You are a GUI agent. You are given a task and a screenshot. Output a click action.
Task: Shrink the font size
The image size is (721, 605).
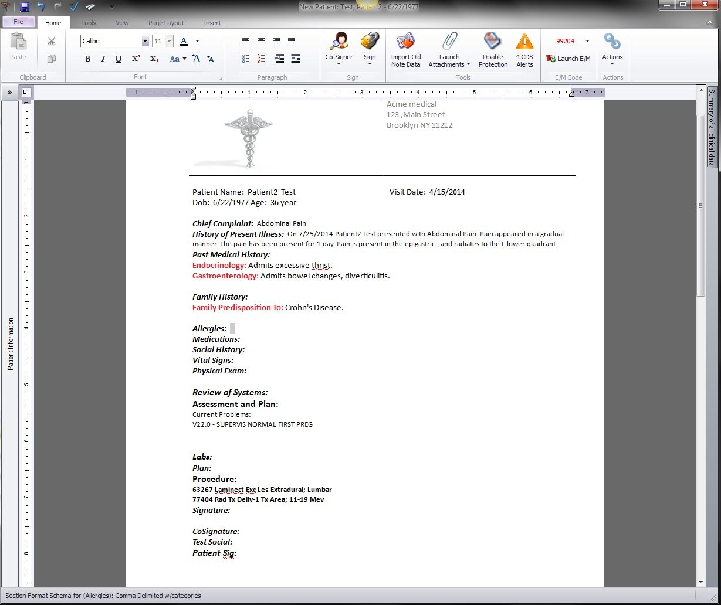(x=211, y=59)
